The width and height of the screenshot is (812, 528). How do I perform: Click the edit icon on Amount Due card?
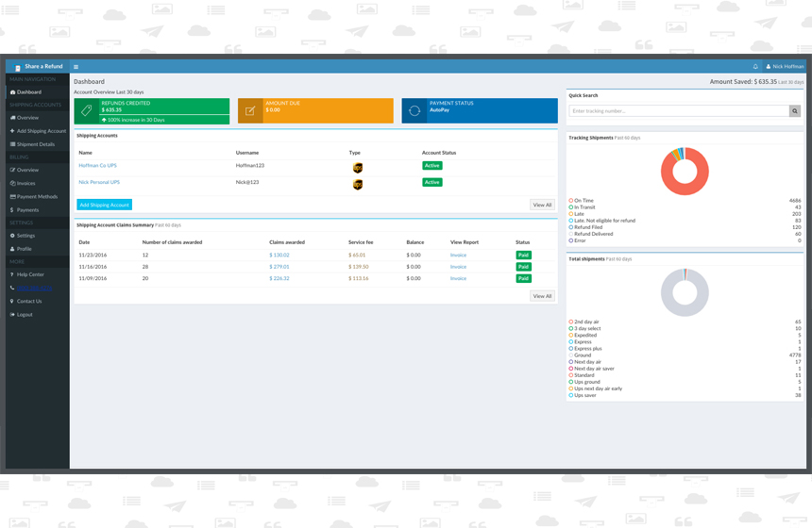pyautogui.click(x=250, y=110)
